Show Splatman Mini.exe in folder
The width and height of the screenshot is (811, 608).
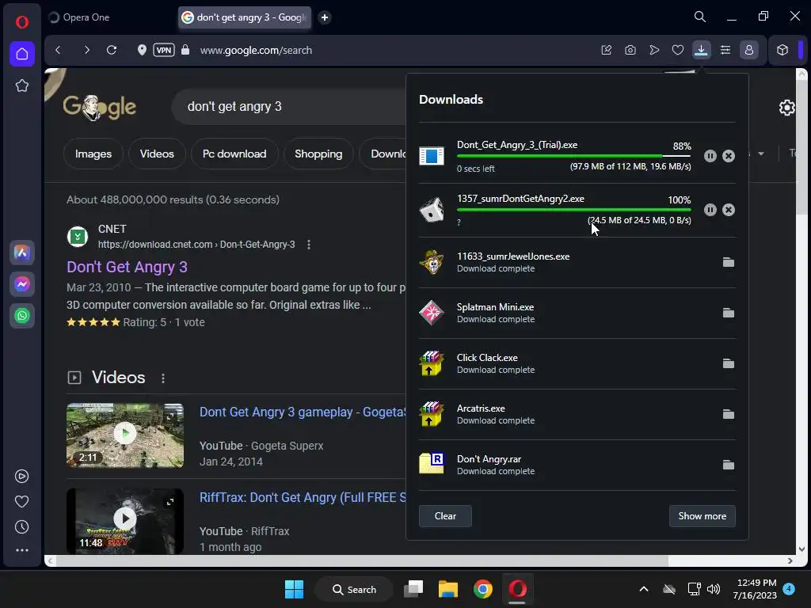coord(729,313)
